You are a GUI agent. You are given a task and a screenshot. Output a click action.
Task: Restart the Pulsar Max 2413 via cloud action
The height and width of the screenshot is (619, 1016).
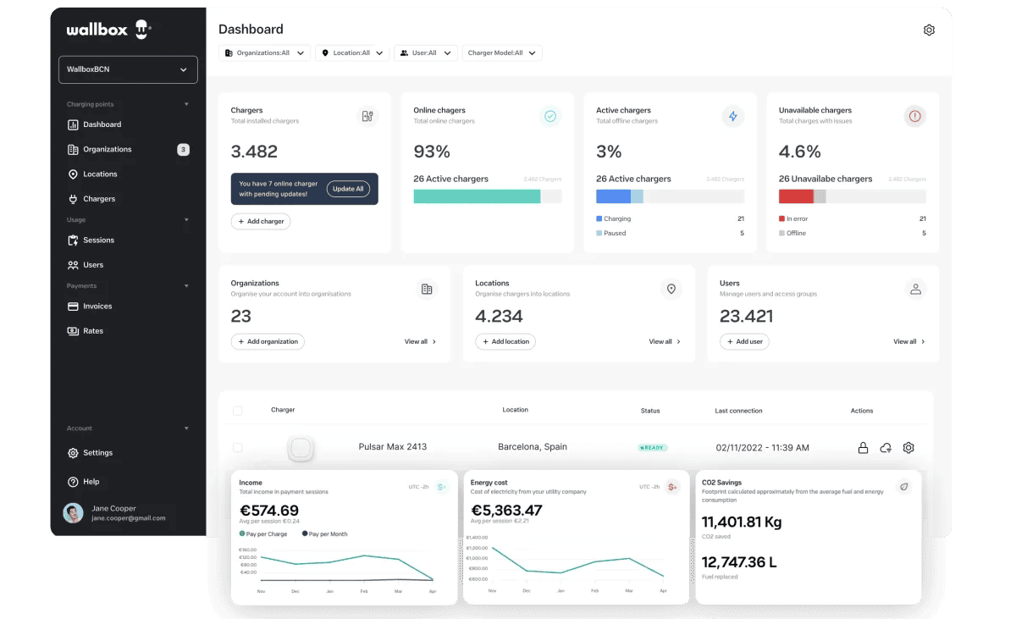(x=886, y=447)
